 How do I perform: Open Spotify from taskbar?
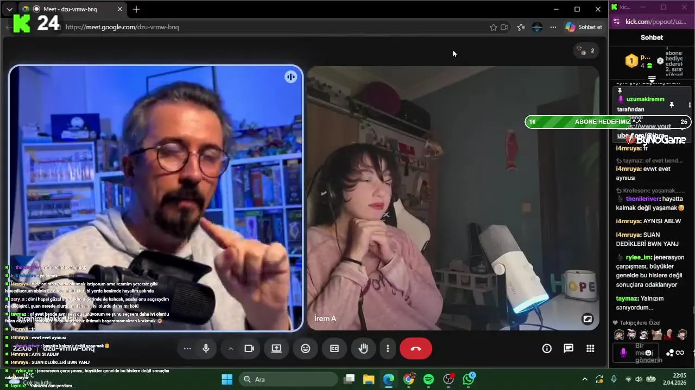point(428,379)
